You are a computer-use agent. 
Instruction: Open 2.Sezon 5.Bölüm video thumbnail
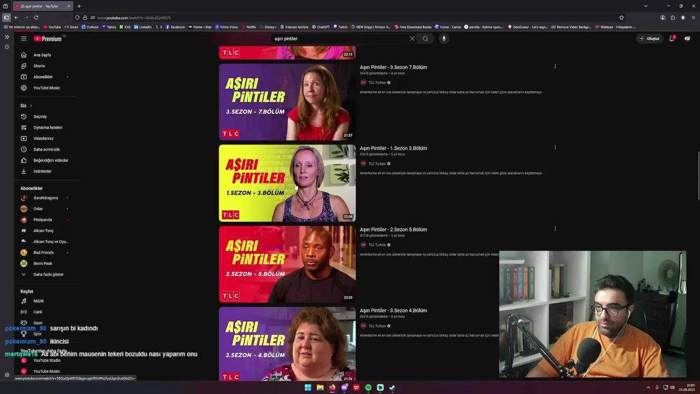tap(287, 264)
